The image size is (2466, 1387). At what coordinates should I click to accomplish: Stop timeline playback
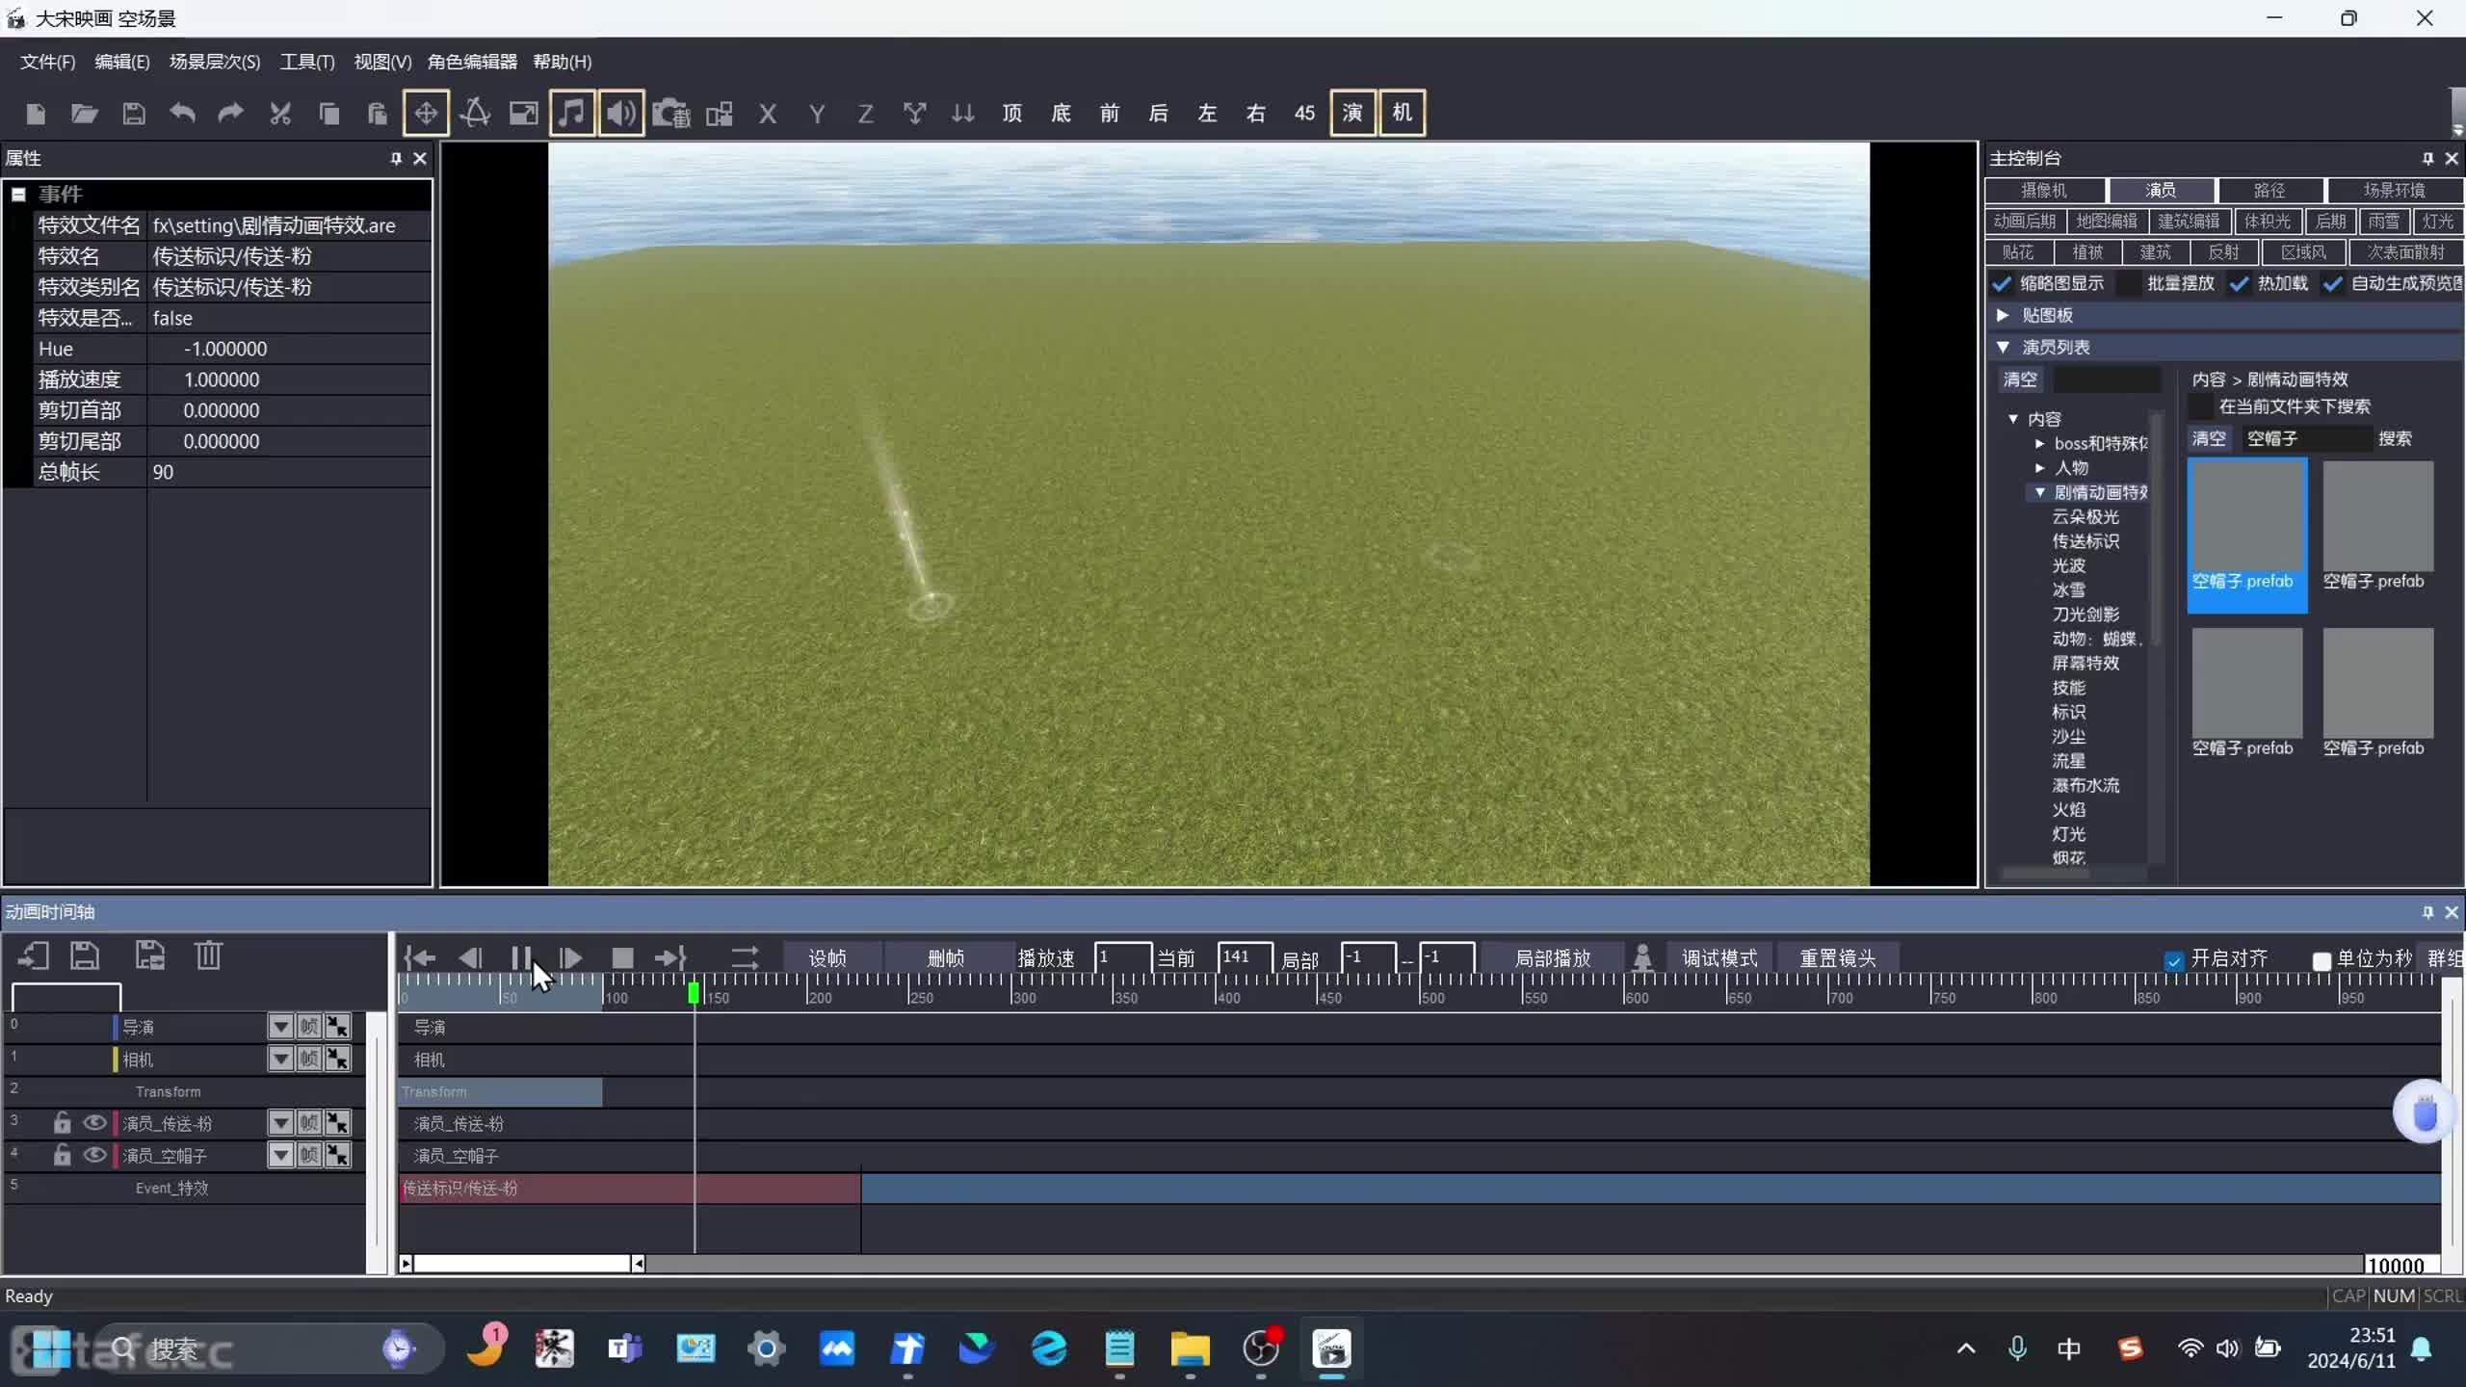pos(622,957)
